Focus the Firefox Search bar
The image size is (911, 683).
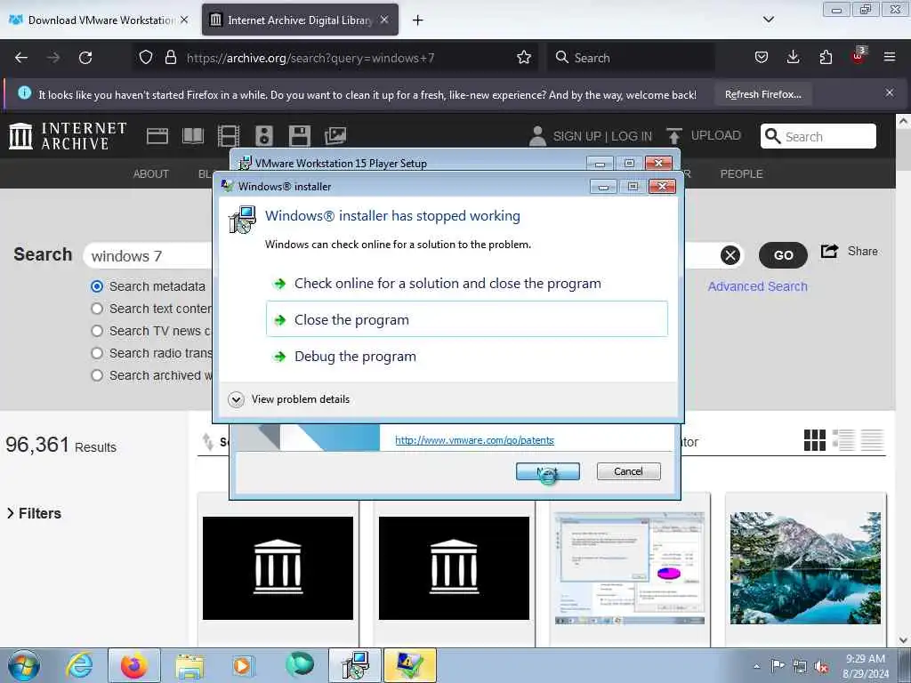631,58
